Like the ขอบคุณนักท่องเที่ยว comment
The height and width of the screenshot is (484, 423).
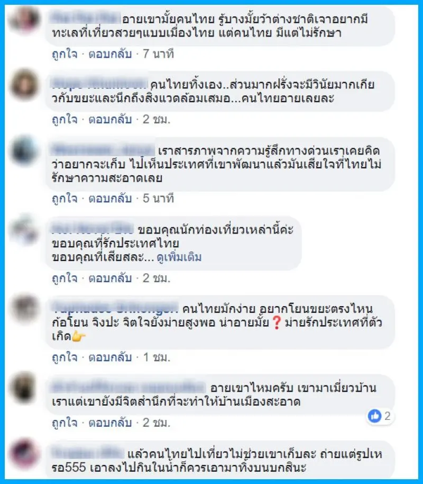pyautogui.click(x=65, y=278)
